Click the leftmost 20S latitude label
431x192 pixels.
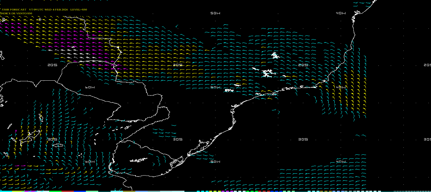click(x=52, y=65)
